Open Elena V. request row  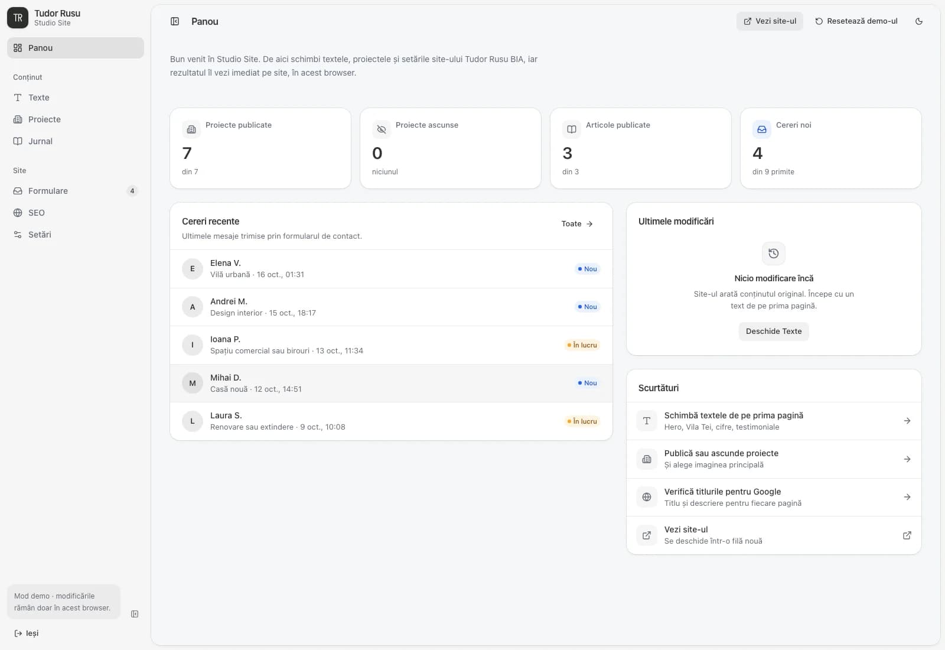(391, 269)
